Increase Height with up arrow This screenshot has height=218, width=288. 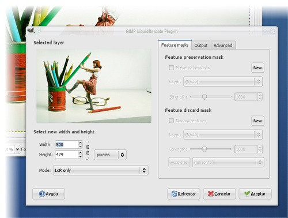pos(81,152)
